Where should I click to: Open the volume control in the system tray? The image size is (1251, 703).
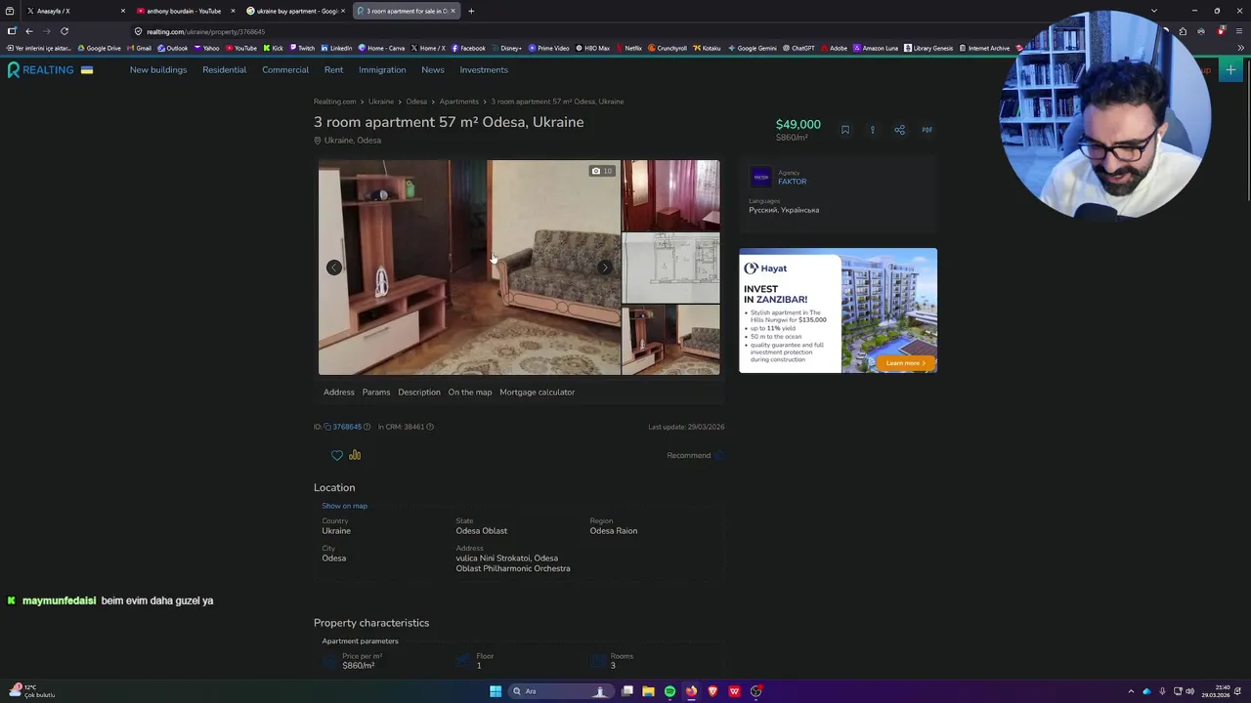click(1191, 691)
